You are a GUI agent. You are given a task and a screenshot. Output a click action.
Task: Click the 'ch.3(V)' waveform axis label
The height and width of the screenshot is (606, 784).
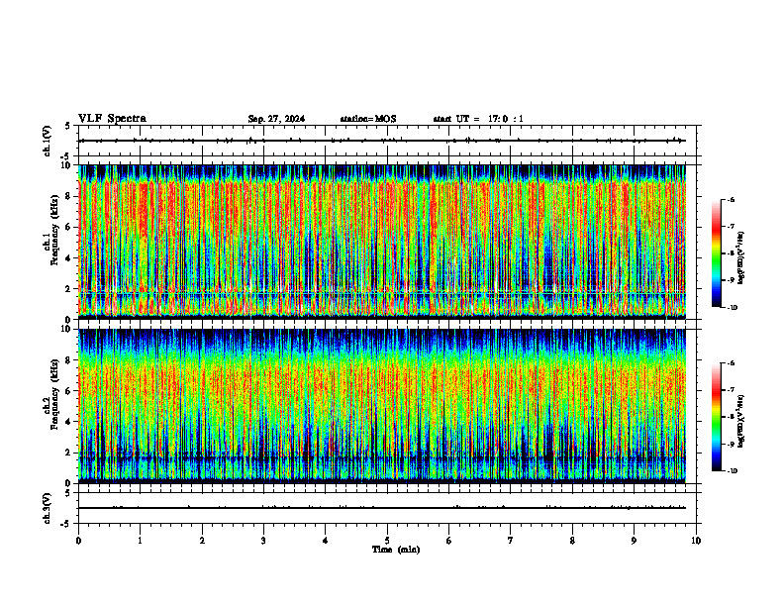(x=47, y=508)
